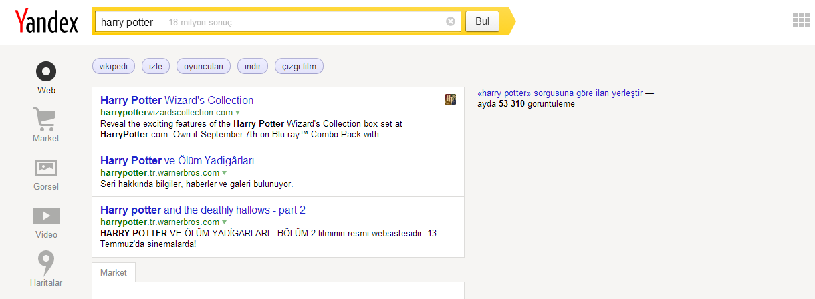Open Harry potter deathly hallows part 2 result
Screen dimensions: 815x299
[203, 210]
